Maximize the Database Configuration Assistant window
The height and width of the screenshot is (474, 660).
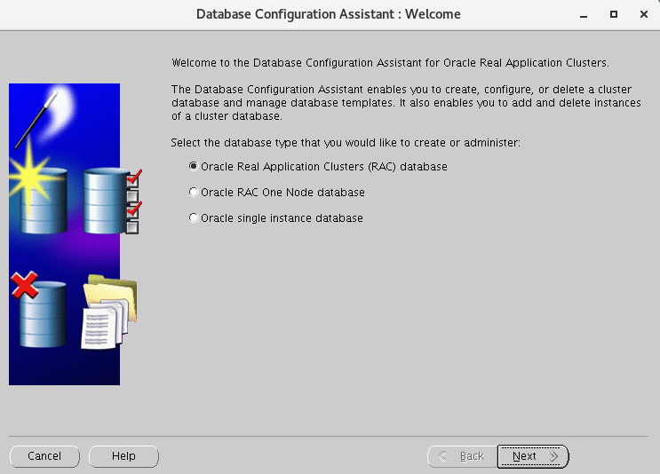point(614,14)
